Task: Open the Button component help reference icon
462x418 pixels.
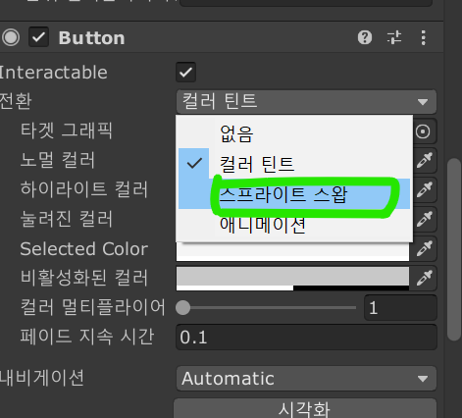Action: pos(365,37)
